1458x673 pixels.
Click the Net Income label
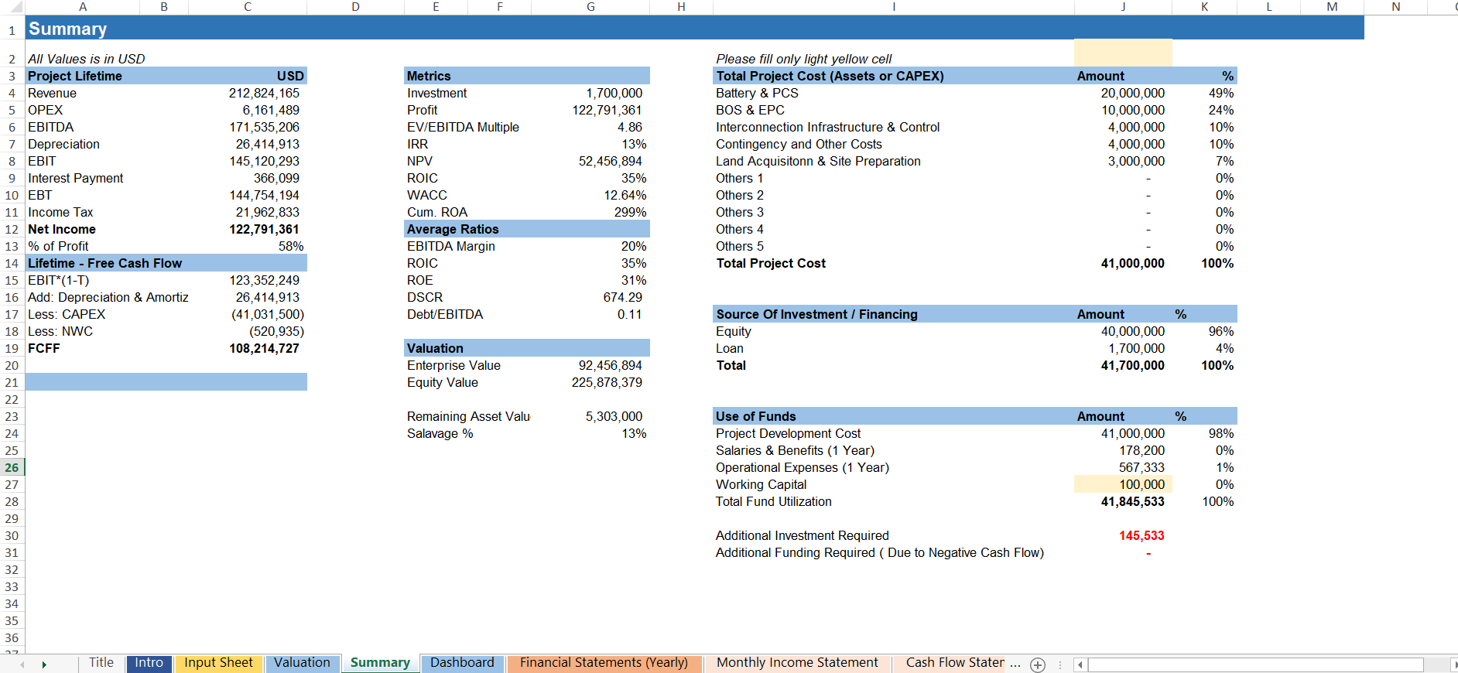pos(62,229)
